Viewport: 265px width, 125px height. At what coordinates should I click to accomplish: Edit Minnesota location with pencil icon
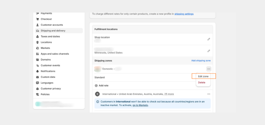(209, 51)
